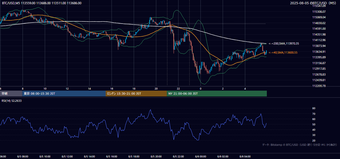Viewport: 340px width, 159px height.
Task: Click the 2025-08-05 BTC/USD (M5) title
Action: (314, 3)
